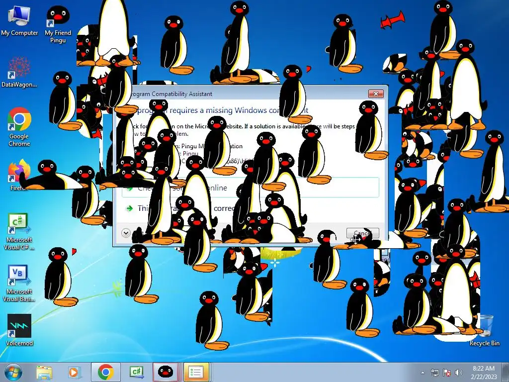
Task: Switch to Chrome in taskbar
Action: click(x=105, y=372)
